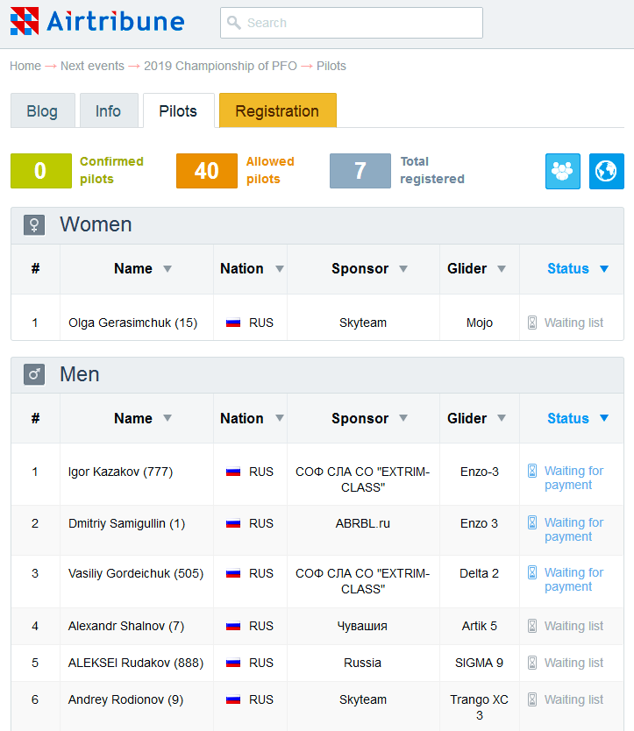Sort Women table by Name arrow
634x731 pixels.
pyautogui.click(x=167, y=269)
